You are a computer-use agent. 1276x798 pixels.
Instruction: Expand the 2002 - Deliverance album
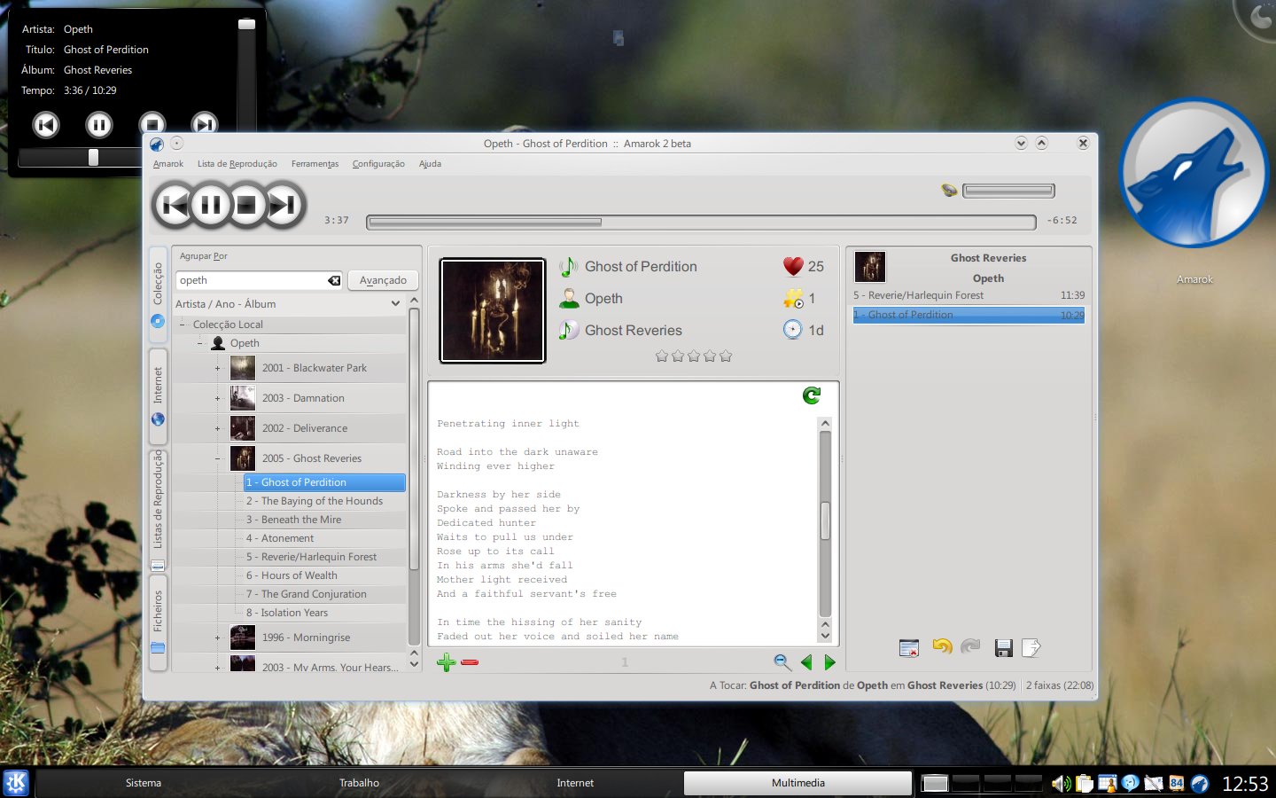(217, 428)
